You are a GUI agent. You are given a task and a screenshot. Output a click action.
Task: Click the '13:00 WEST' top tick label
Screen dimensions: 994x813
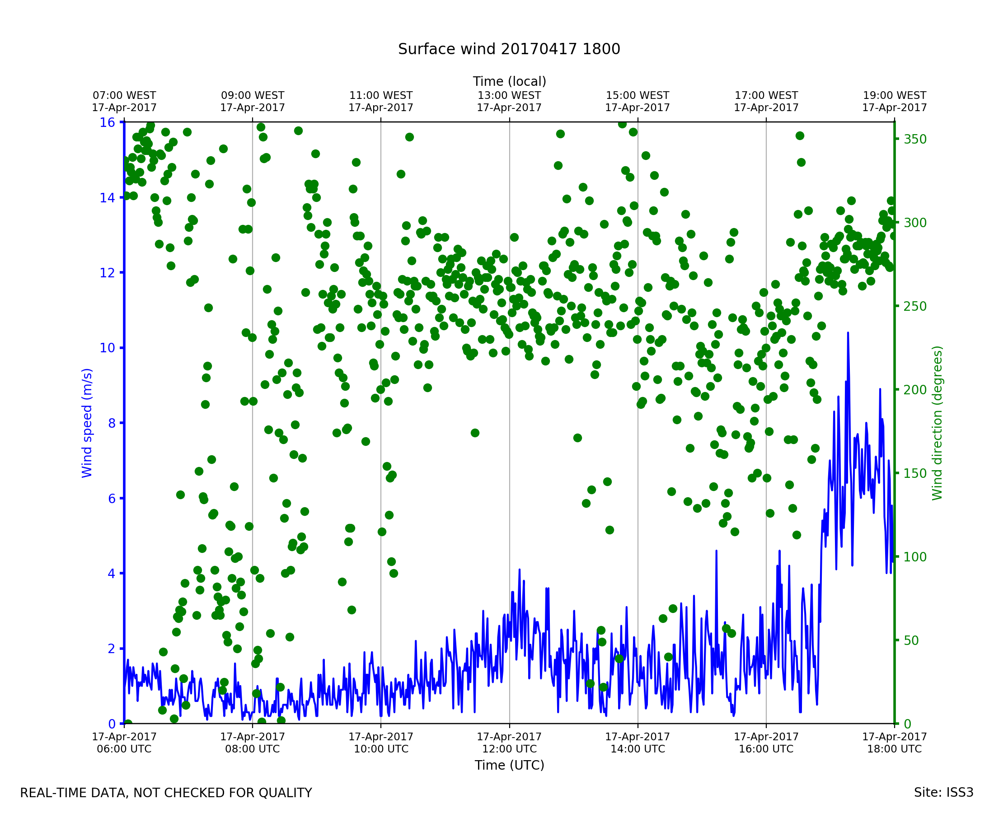pos(509,96)
